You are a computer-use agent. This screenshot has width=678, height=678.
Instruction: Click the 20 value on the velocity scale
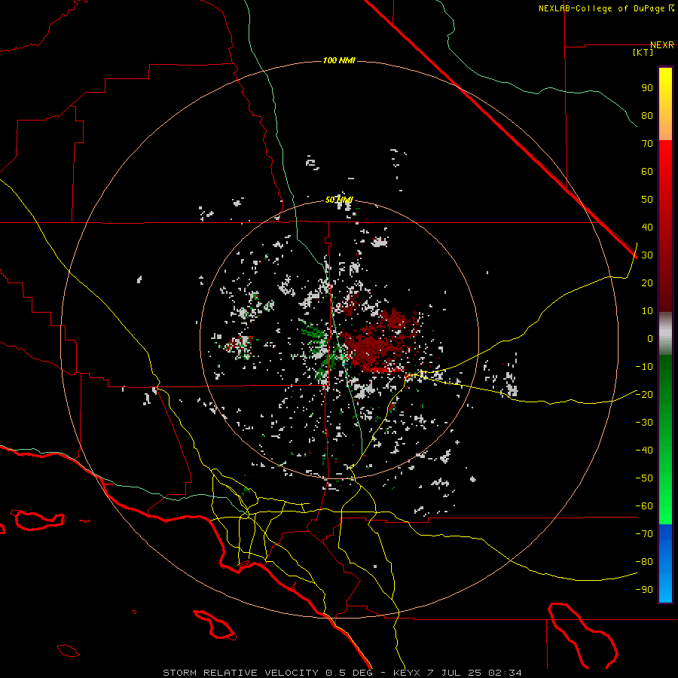(x=647, y=283)
